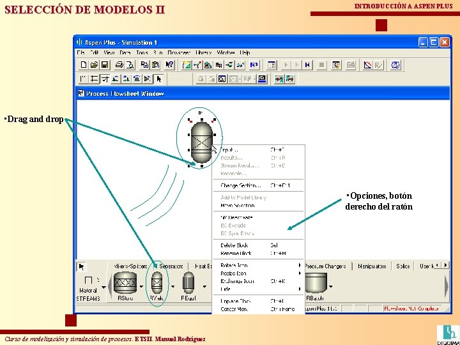The height and width of the screenshot is (345, 460).
Task: Open the Material STREAMS type dropdown arrow
Action: [x=103, y=287]
